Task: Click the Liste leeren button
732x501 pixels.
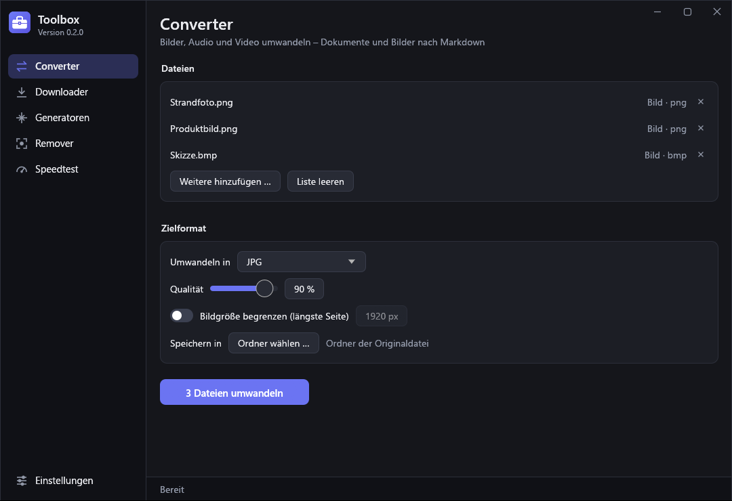Action: 320,181
